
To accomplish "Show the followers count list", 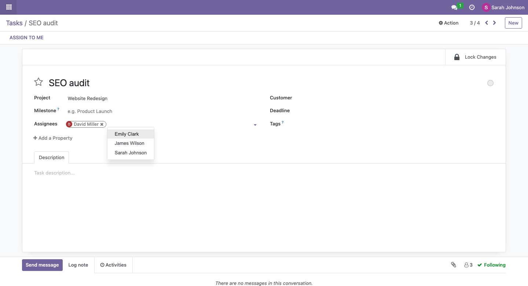I will click(x=468, y=265).
